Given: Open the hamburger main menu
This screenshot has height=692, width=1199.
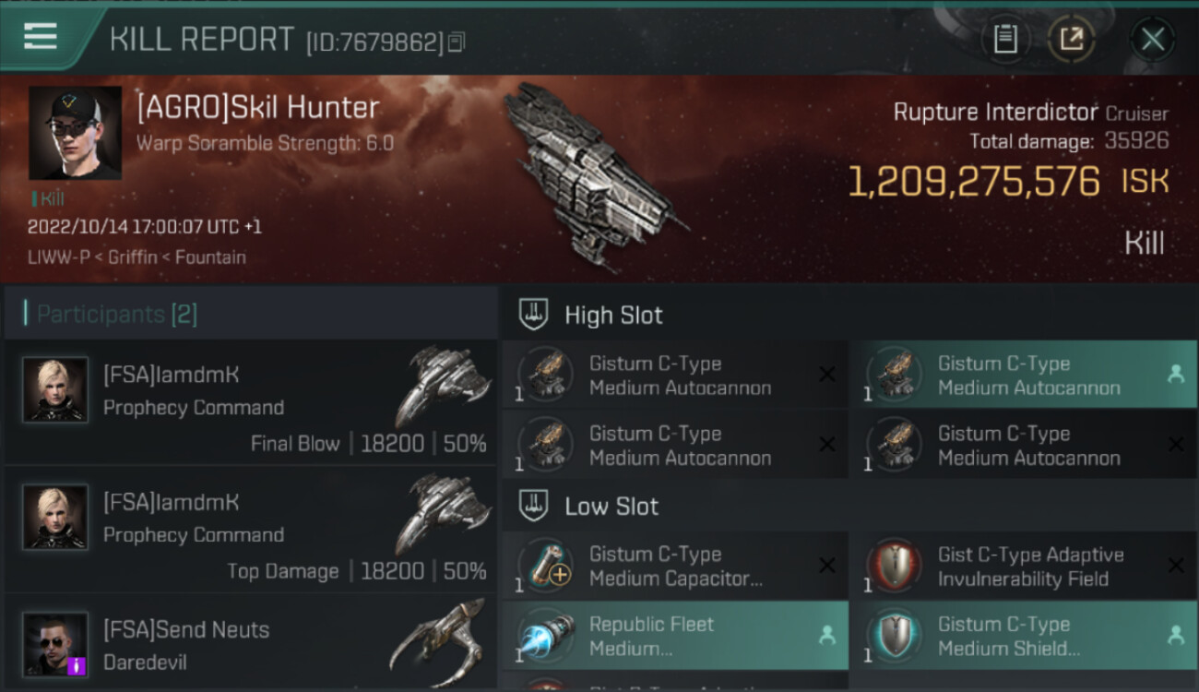Looking at the screenshot, I should pyautogui.click(x=41, y=37).
